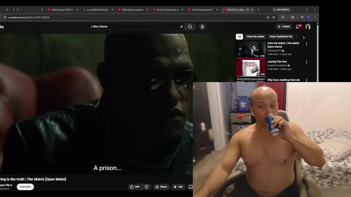Clear the YouTube search box text
351x197 pixels.
(x=182, y=27)
